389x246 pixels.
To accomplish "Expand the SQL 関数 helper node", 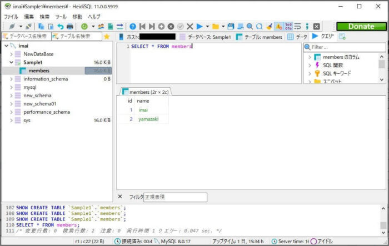I will [310, 66].
